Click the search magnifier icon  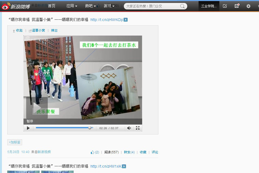click(183, 6)
